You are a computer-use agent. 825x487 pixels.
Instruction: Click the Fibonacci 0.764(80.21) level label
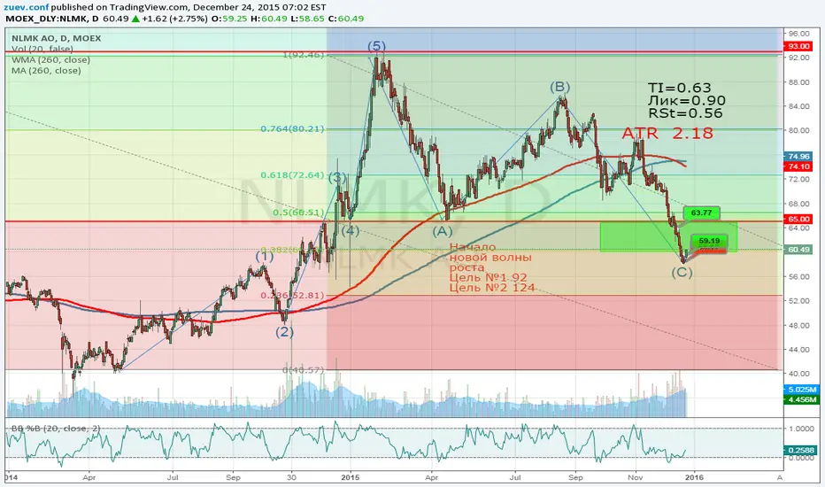pyautogui.click(x=292, y=128)
